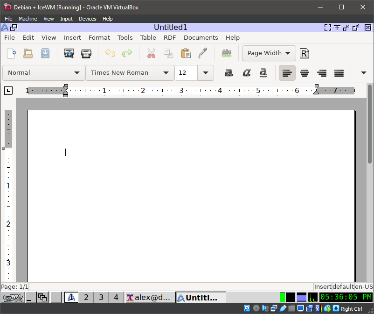Click the Print icon

tap(86, 53)
